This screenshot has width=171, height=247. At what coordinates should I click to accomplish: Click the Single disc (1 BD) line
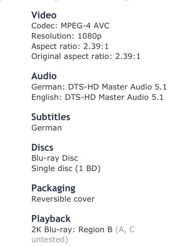[x=66, y=168]
